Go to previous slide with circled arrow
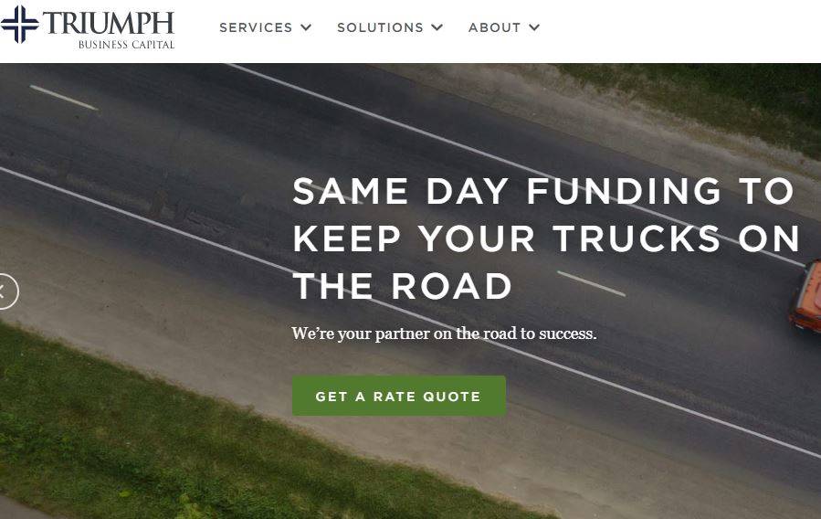The width and height of the screenshot is (821, 519). click(6, 291)
